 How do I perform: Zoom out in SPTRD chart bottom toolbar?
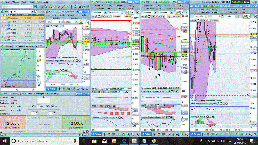83,89
